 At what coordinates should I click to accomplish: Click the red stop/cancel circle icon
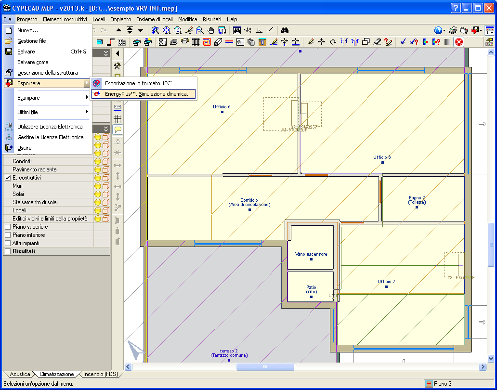tap(458, 42)
